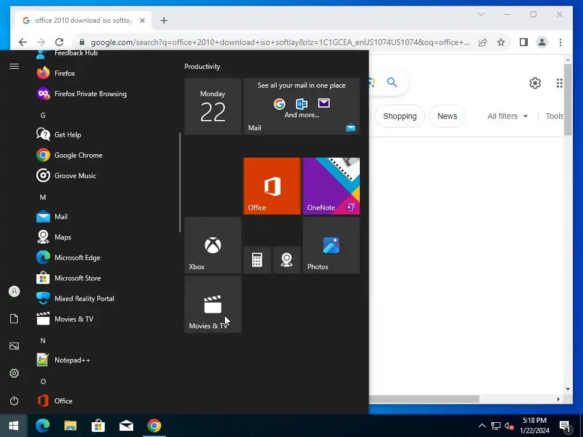Reload the Chrome page

59,42
